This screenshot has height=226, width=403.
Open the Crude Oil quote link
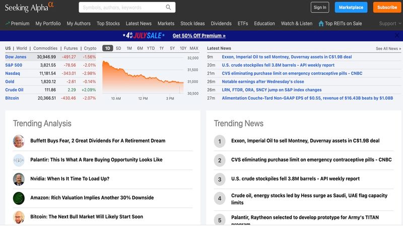pyautogui.click(x=14, y=90)
